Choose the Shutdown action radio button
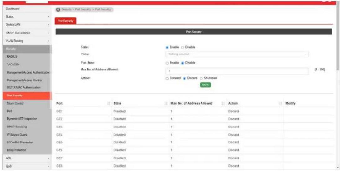This screenshot has width=340, height=171. [x=201, y=78]
